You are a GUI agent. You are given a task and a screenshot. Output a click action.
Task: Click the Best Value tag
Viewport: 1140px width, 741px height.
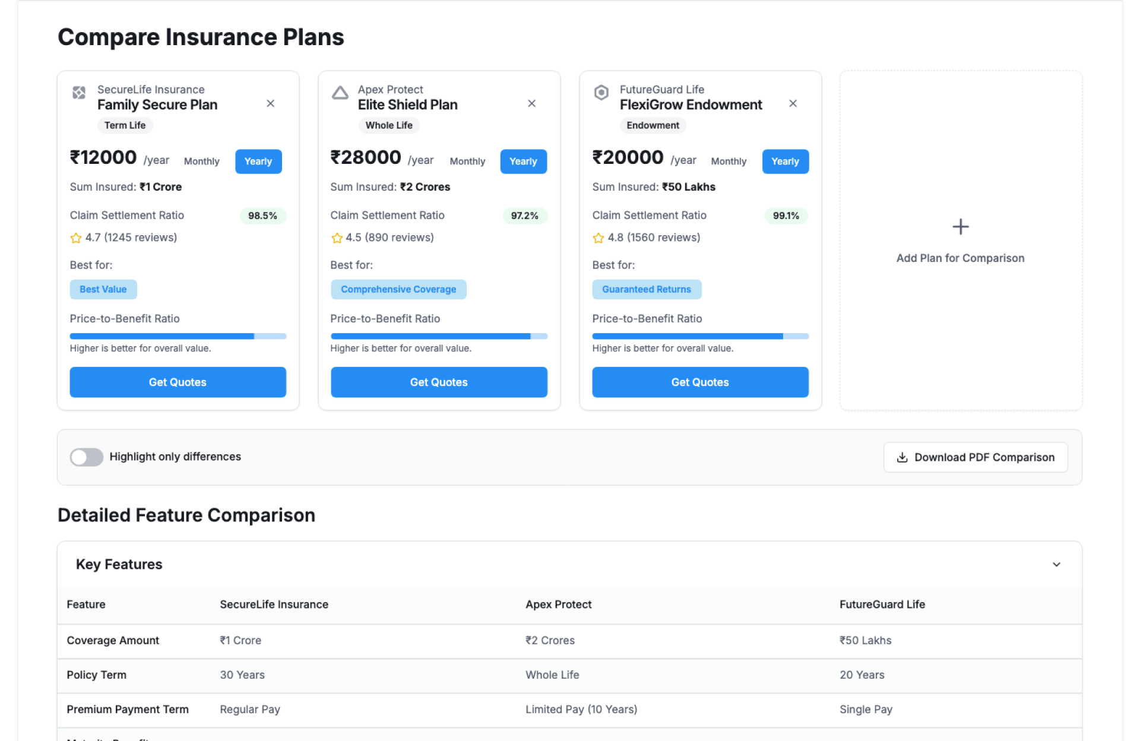tap(103, 290)
